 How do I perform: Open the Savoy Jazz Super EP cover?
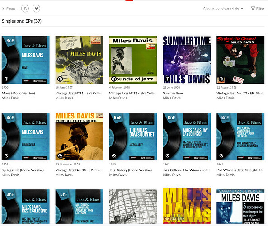[240, 207]
